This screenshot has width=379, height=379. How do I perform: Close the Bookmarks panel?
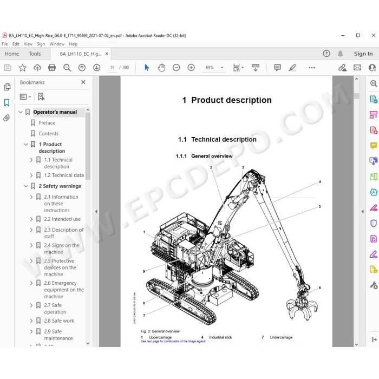pos(83,82)
